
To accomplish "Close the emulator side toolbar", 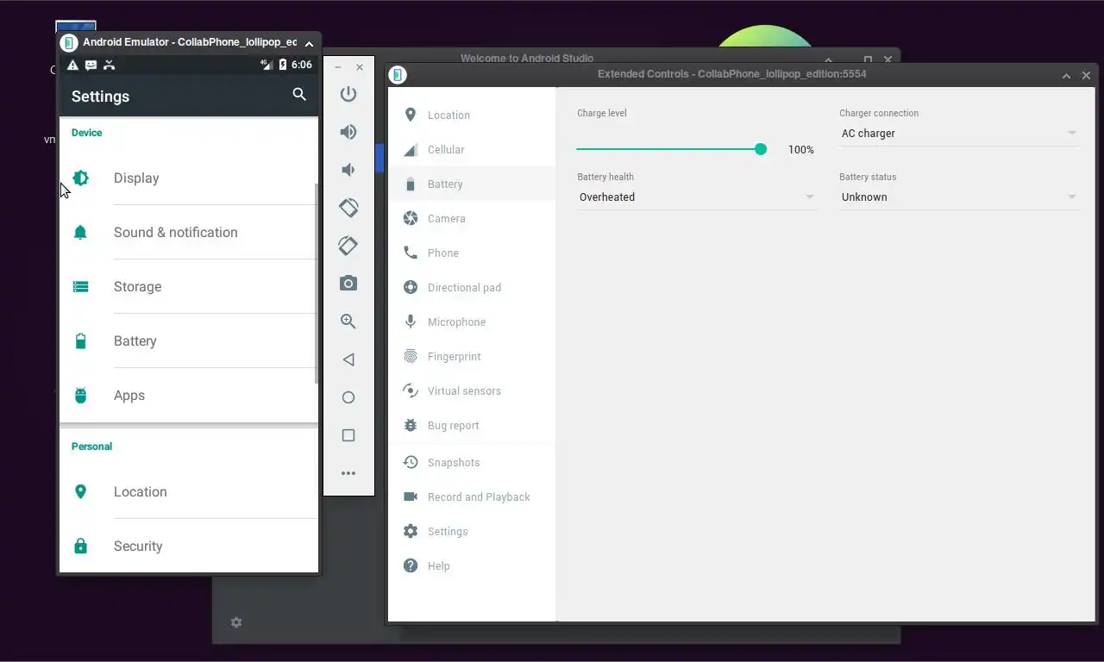I will (x=360, y=67).
